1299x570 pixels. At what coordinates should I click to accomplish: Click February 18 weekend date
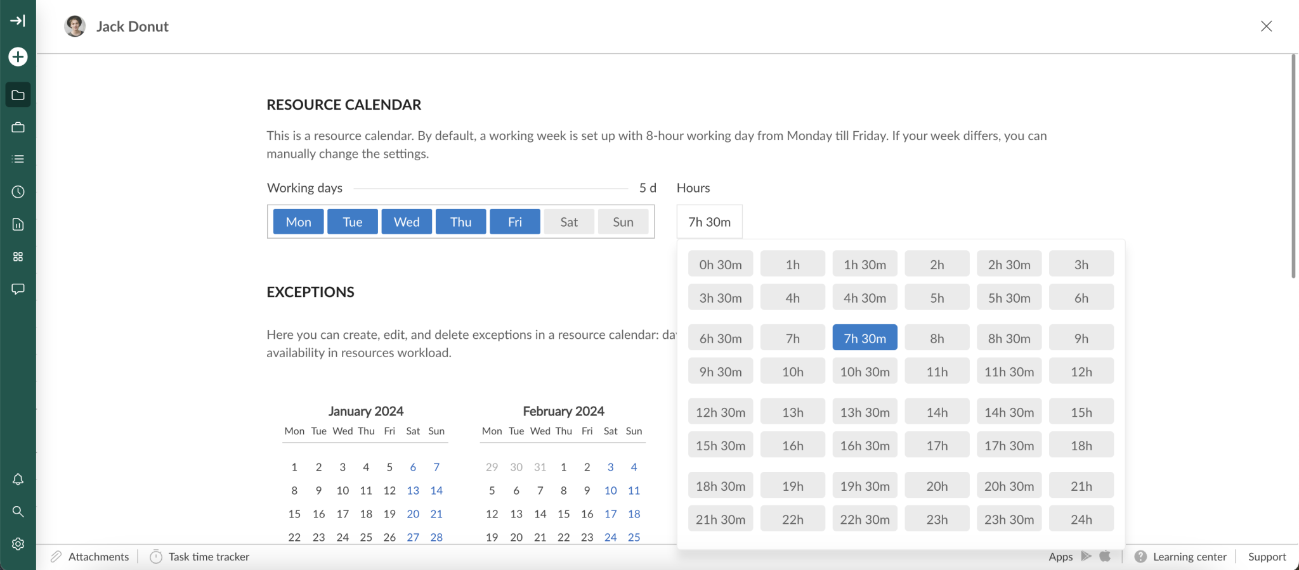coord(634,514)
